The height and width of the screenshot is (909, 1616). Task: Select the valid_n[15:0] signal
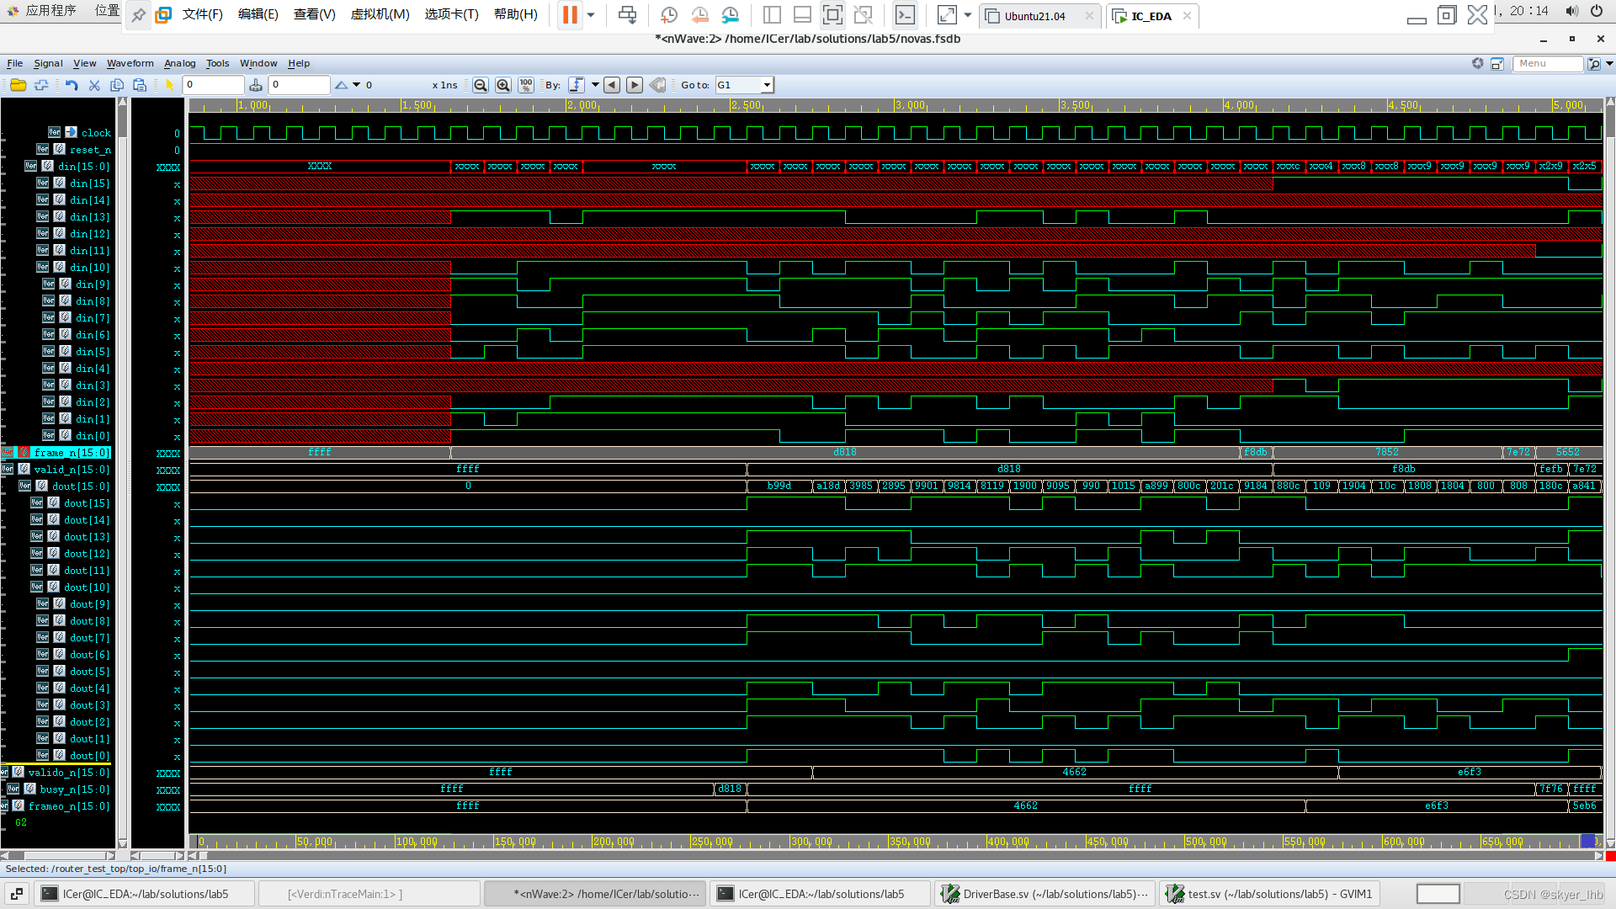(x=72, y=470)
